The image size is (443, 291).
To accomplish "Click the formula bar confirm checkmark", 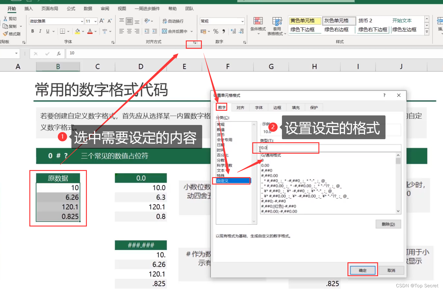I will point(47,53).
